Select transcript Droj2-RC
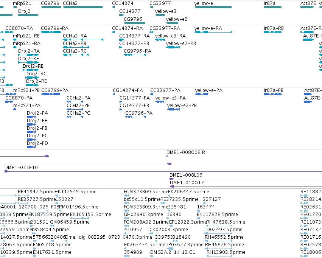Screen dimensions: 322x258 32,78
